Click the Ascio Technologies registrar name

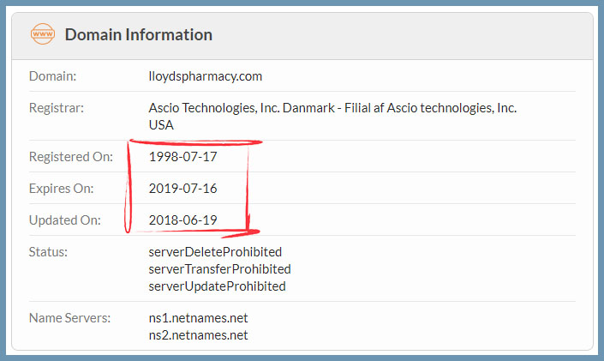point(332,108)
